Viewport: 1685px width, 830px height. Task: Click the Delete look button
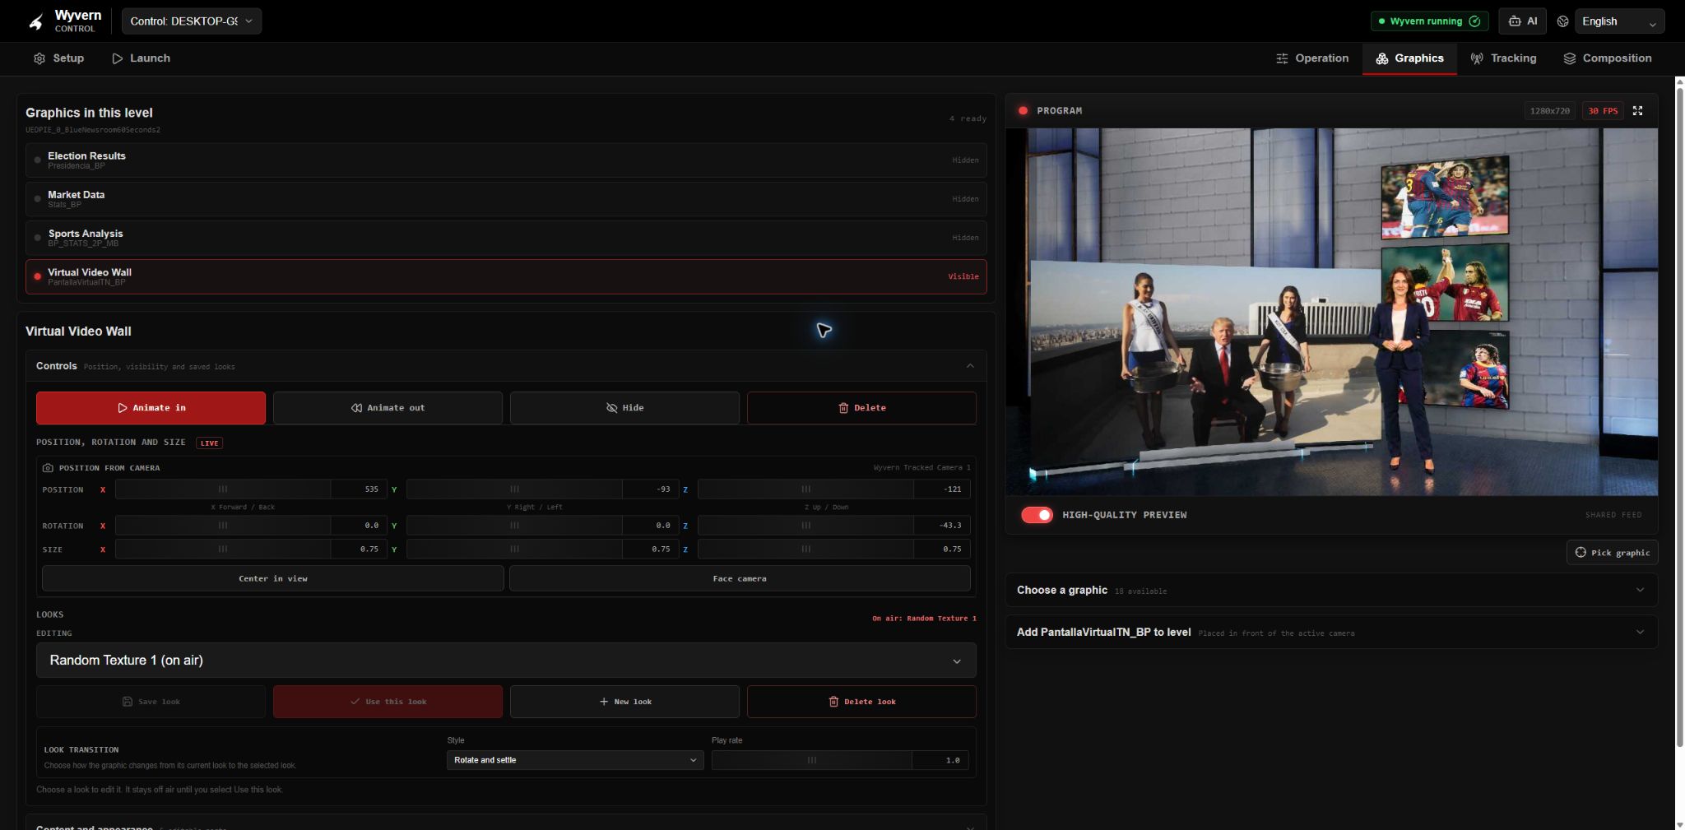[861, 702]
